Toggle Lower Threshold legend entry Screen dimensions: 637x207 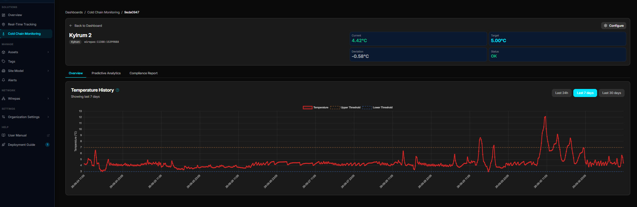click(378, 107)
